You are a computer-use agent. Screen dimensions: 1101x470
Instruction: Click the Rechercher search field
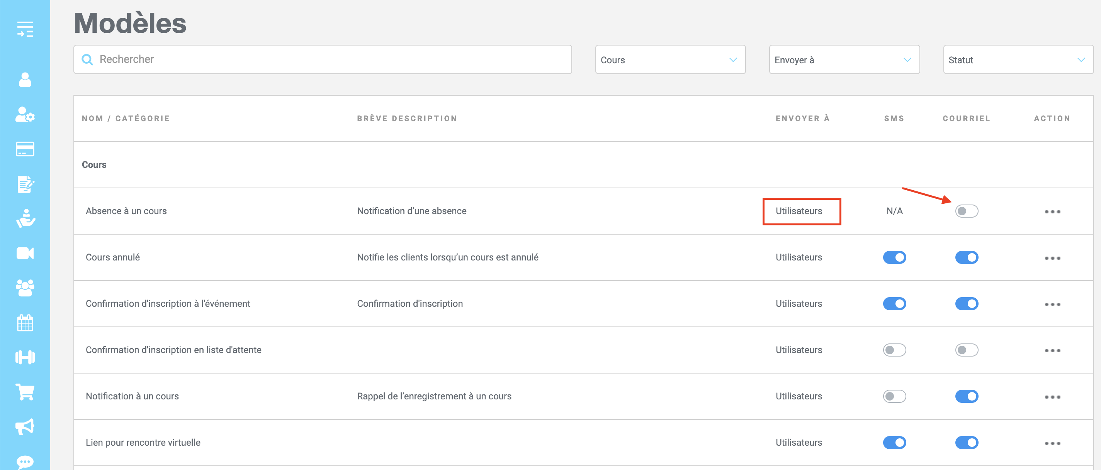tap(322, 59)
